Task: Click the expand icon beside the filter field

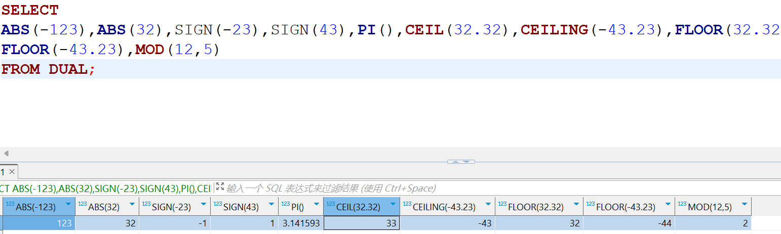Action: click(x=220, y=187)
